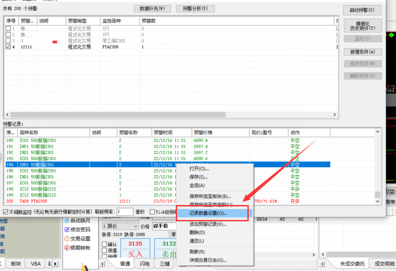Enable the Tick级别 checkbox
The width and height of the screenshot is (396, 271).
(152, 212)
